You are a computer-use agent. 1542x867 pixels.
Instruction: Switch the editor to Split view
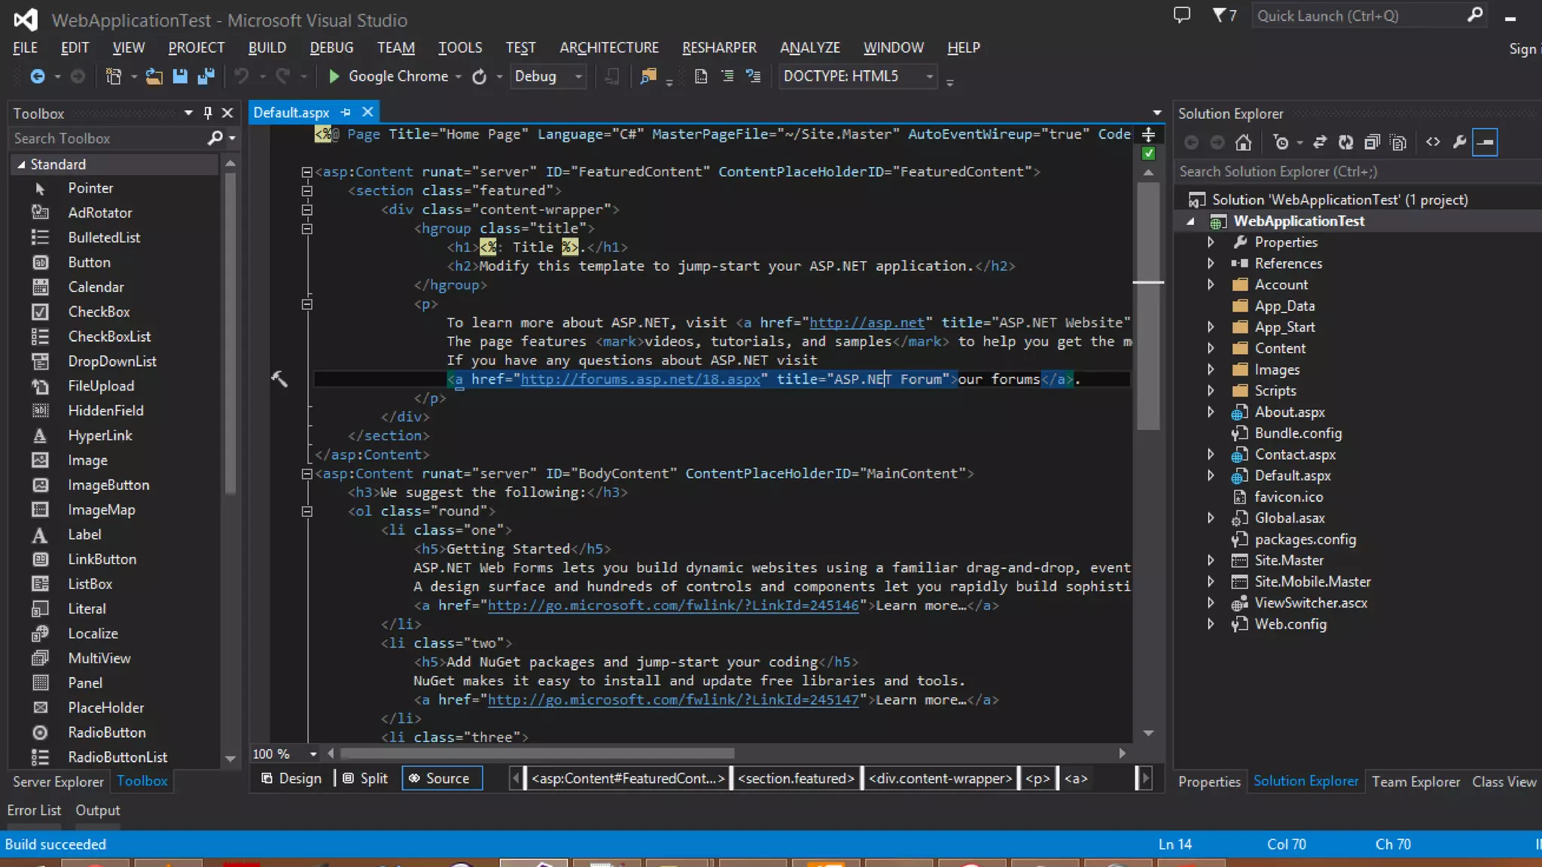point(365,778)
